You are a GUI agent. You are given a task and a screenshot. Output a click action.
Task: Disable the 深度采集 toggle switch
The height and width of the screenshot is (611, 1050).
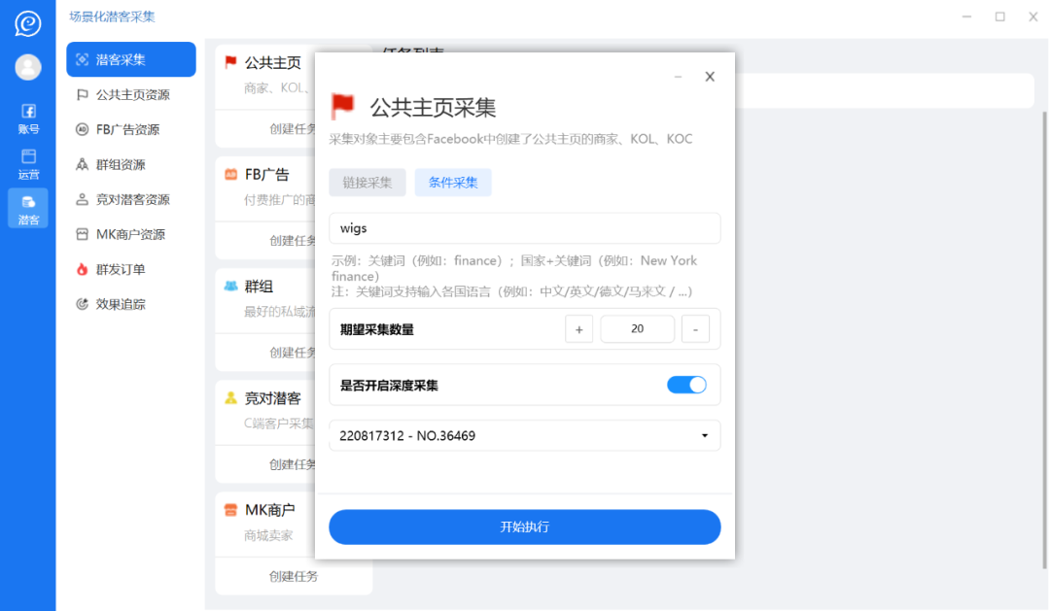(686, 385)
